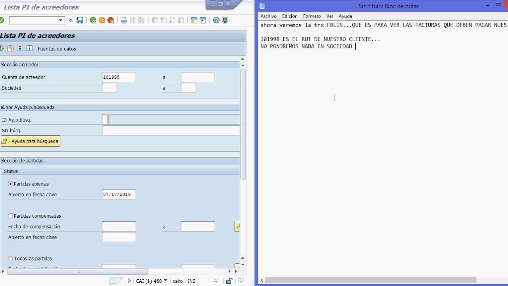Click the Save diskette icon
The width and height of the screenshot is (508, 286).
[80, 20]
